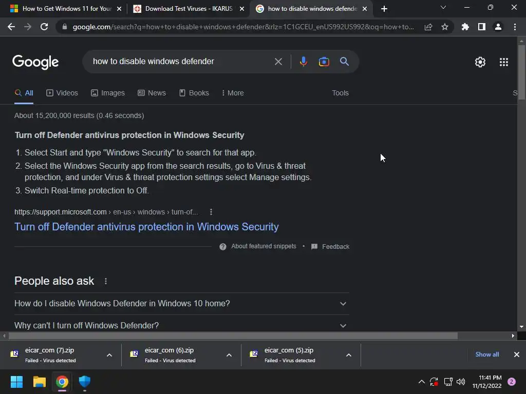Open the result's three-dot options
The width and height of the screenshot is (526, 394).
pyautogui.click(x=211, y=212)
